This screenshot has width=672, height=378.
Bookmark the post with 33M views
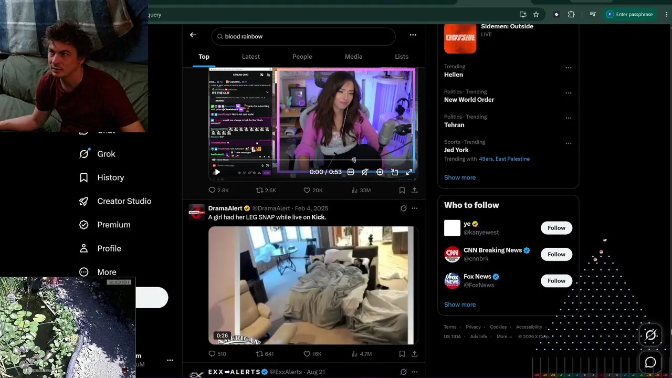(402, 190)
